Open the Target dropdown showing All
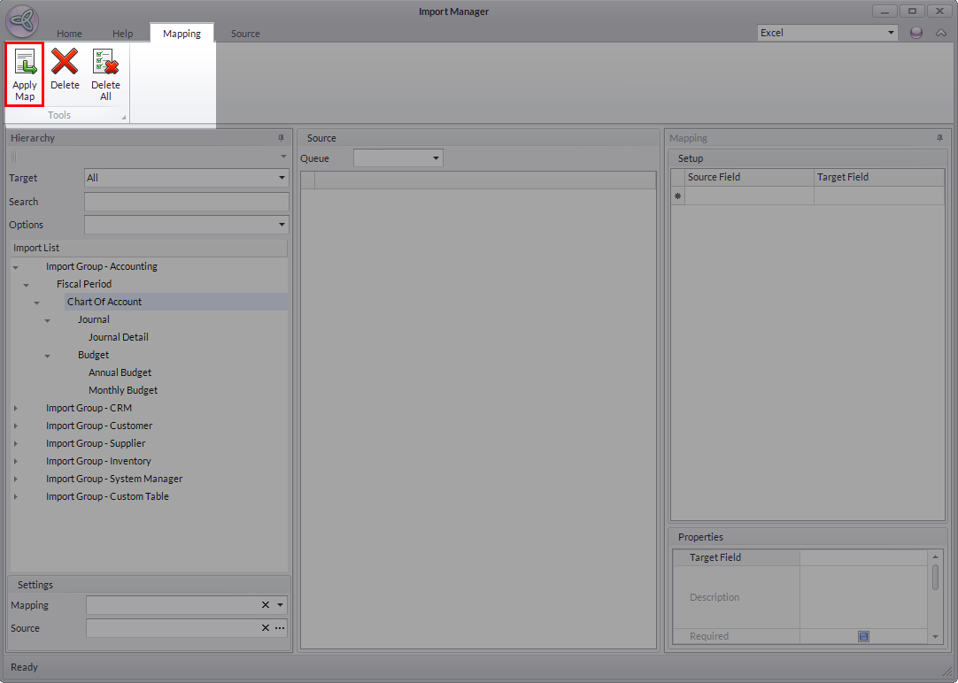This screenshot has height=683, width=958. click(186, 178)
